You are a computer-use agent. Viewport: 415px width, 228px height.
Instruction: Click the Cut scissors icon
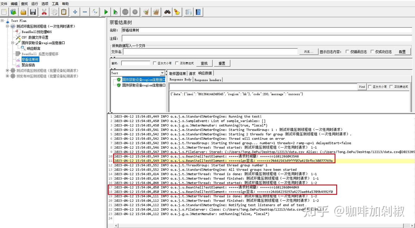click(x=44, y=12)
